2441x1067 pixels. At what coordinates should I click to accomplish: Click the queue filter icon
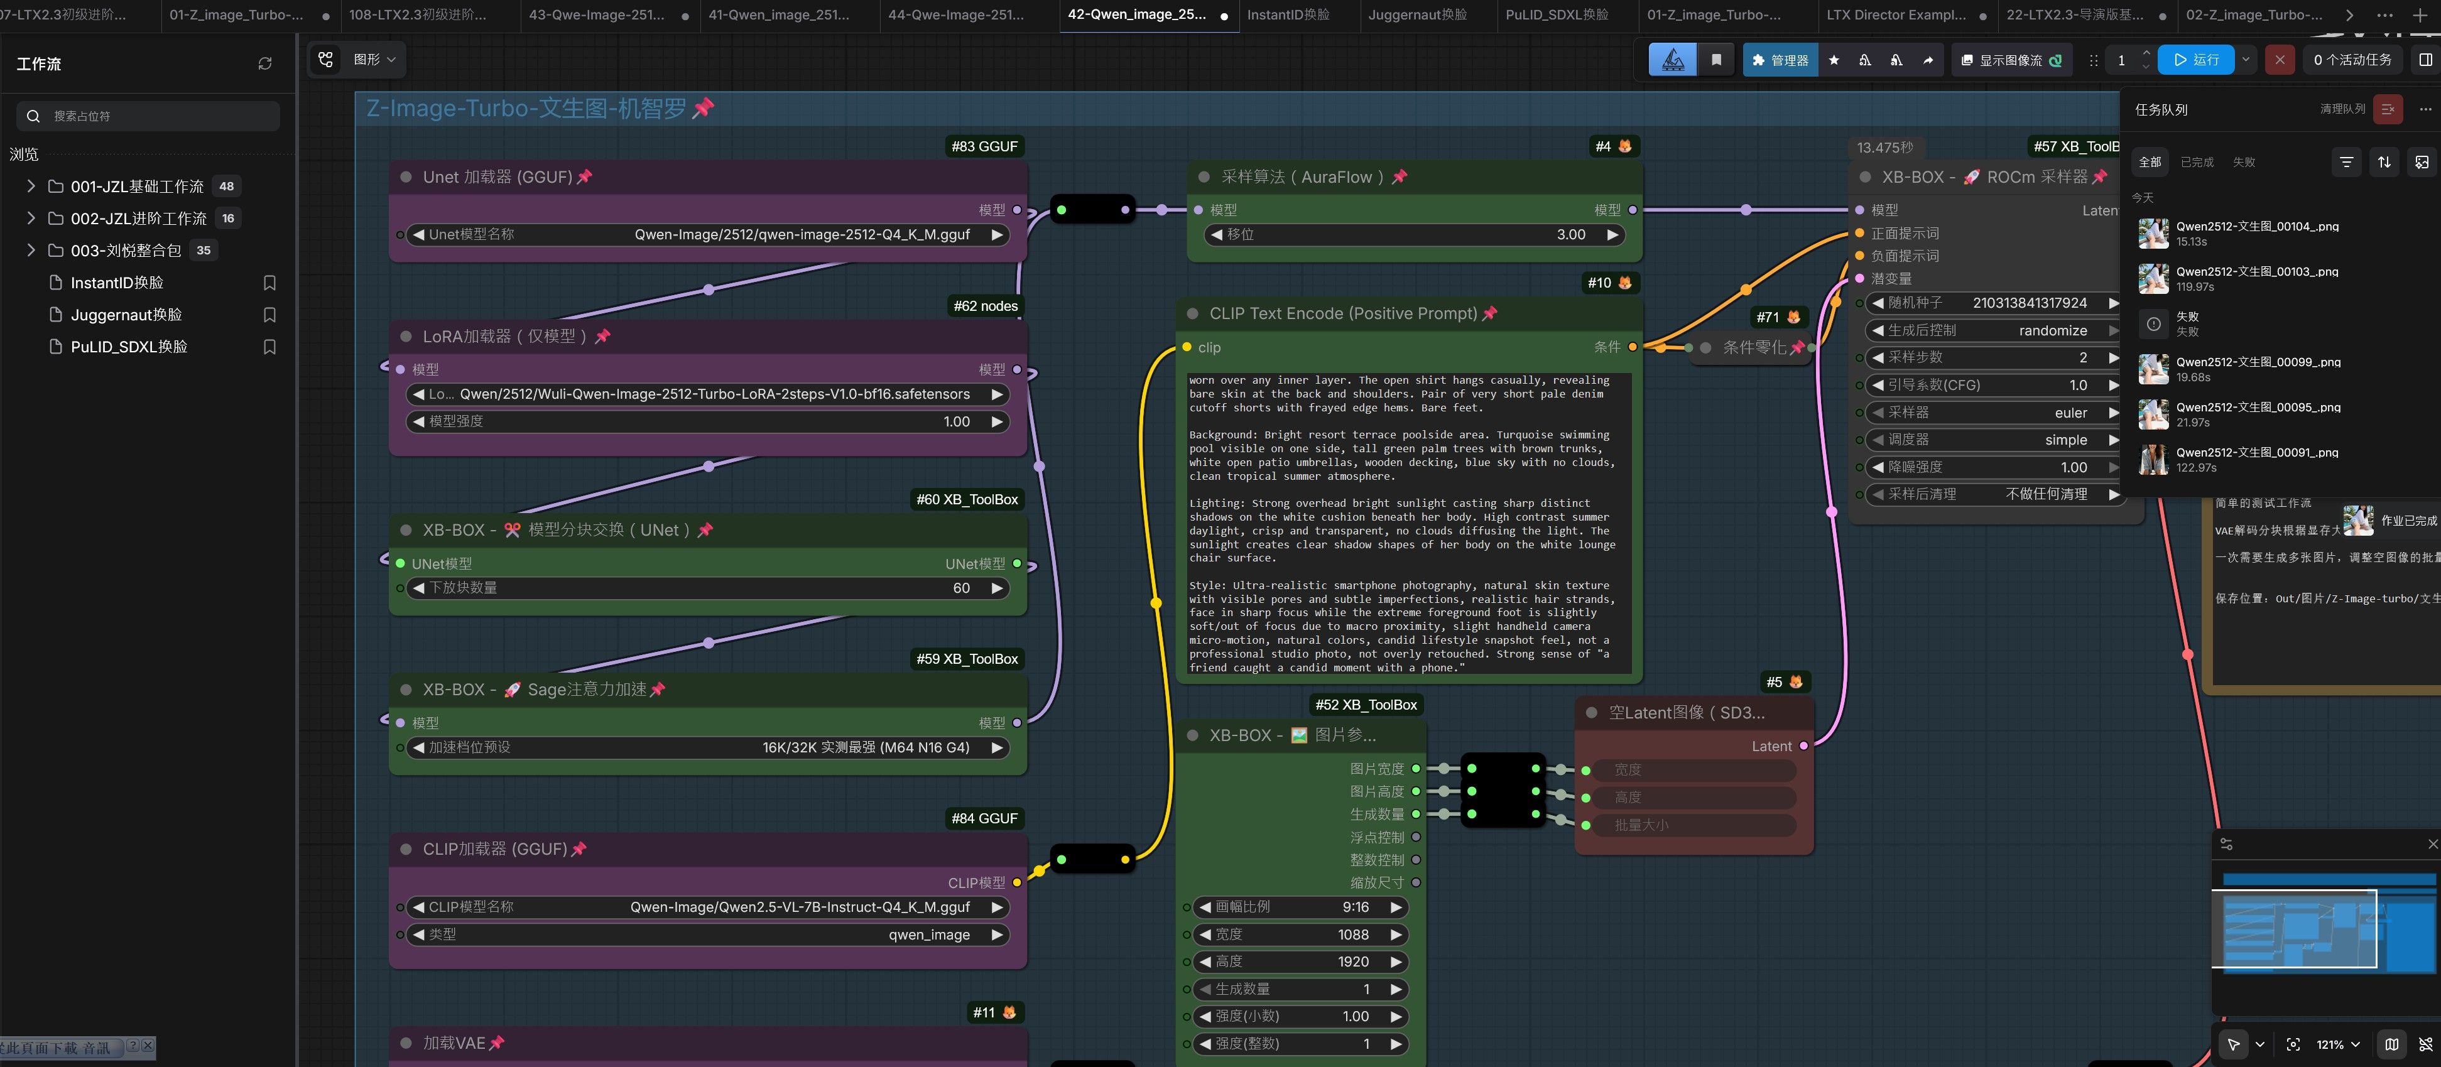click(2346, 162)
